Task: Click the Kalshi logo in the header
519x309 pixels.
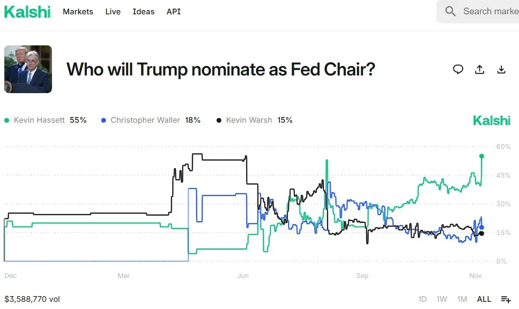Action: pyautogui.click(x=27, y=11)
